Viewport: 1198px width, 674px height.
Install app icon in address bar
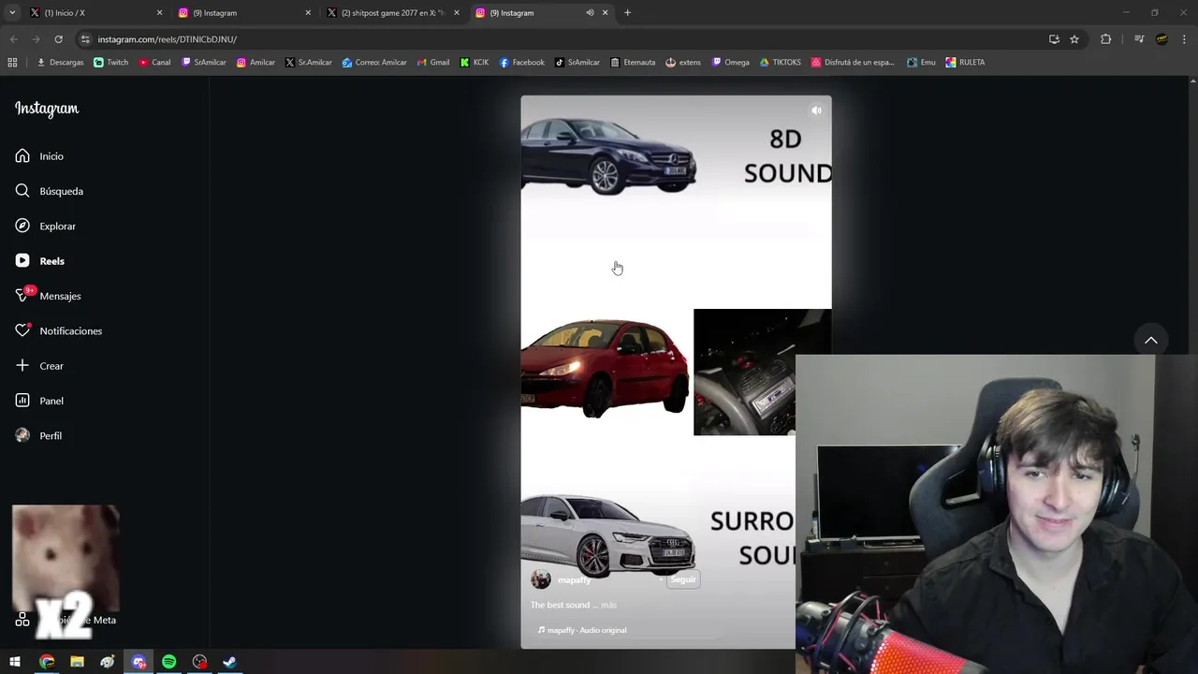pos(1054,39)
